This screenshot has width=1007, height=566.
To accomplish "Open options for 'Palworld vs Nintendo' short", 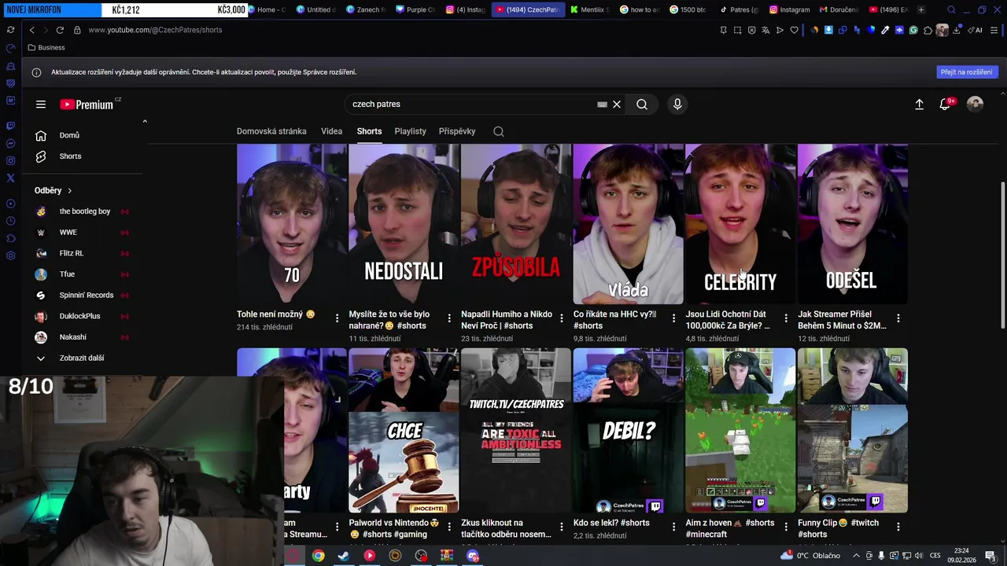I will point(449,527).
